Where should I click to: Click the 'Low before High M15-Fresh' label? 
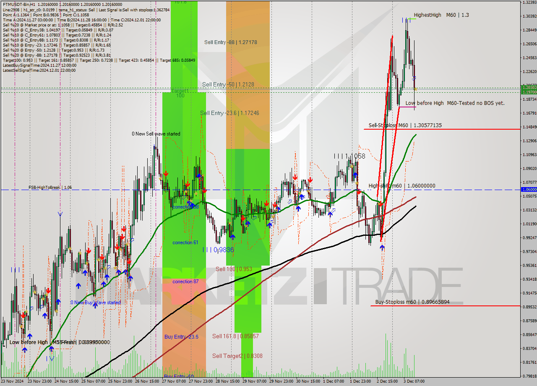43,342
